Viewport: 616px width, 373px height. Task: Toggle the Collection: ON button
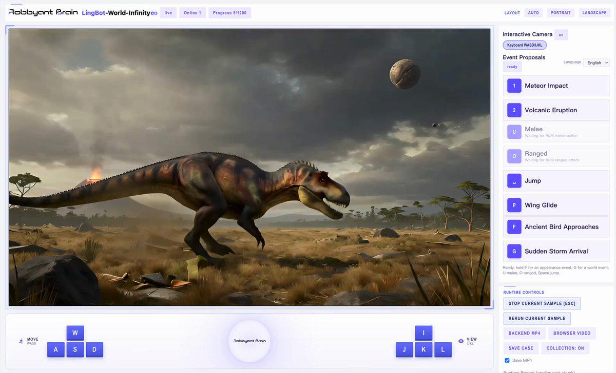565,348
